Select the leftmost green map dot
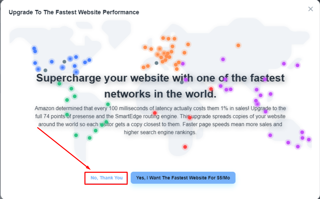Viewport: 320px width, 199px height. [x=60, y=83]
